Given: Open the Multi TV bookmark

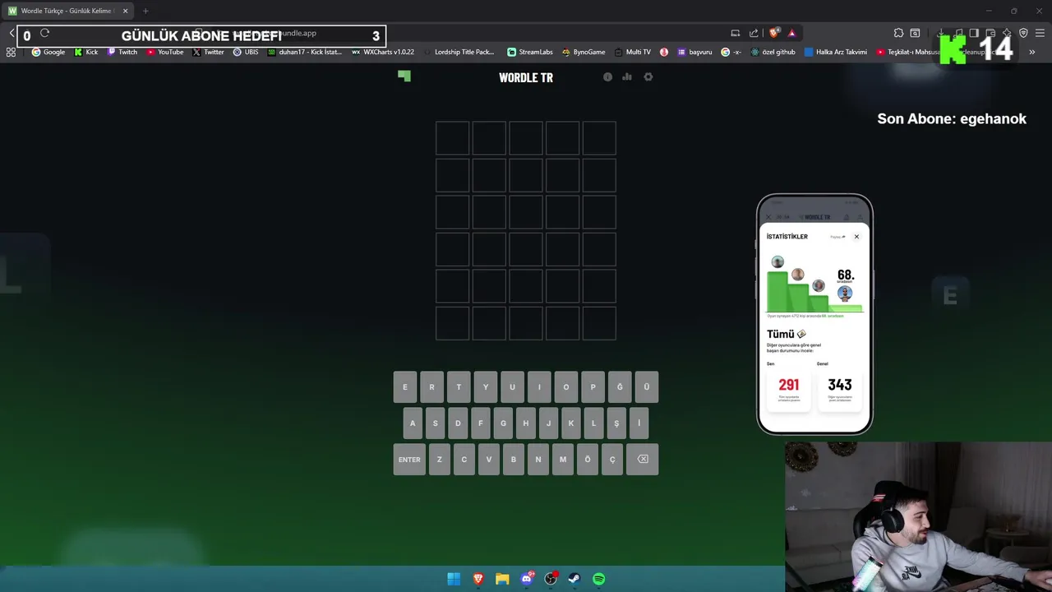Looking at the screenshot, I should point(632,52).
